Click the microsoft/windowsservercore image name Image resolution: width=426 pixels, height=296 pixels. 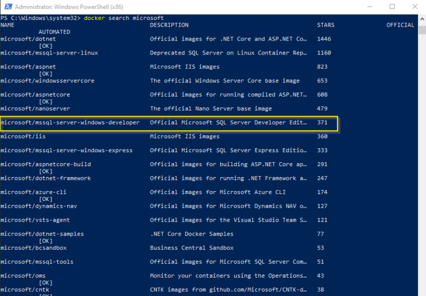click(x=47, y=81)
